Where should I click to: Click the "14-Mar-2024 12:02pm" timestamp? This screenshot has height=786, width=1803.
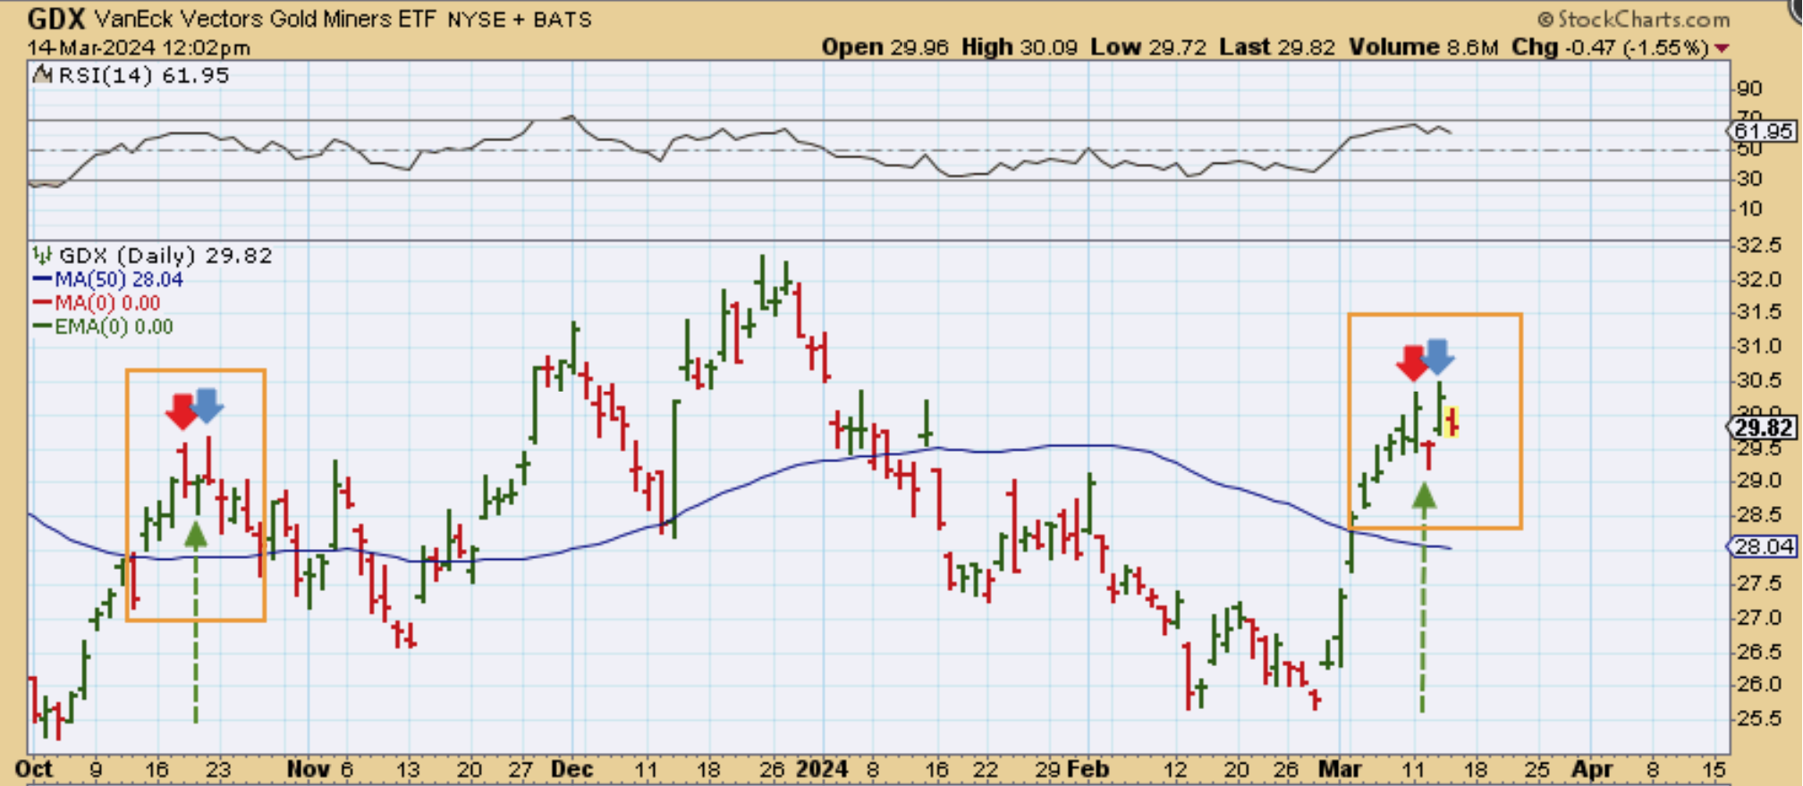(x=139, y=47)
